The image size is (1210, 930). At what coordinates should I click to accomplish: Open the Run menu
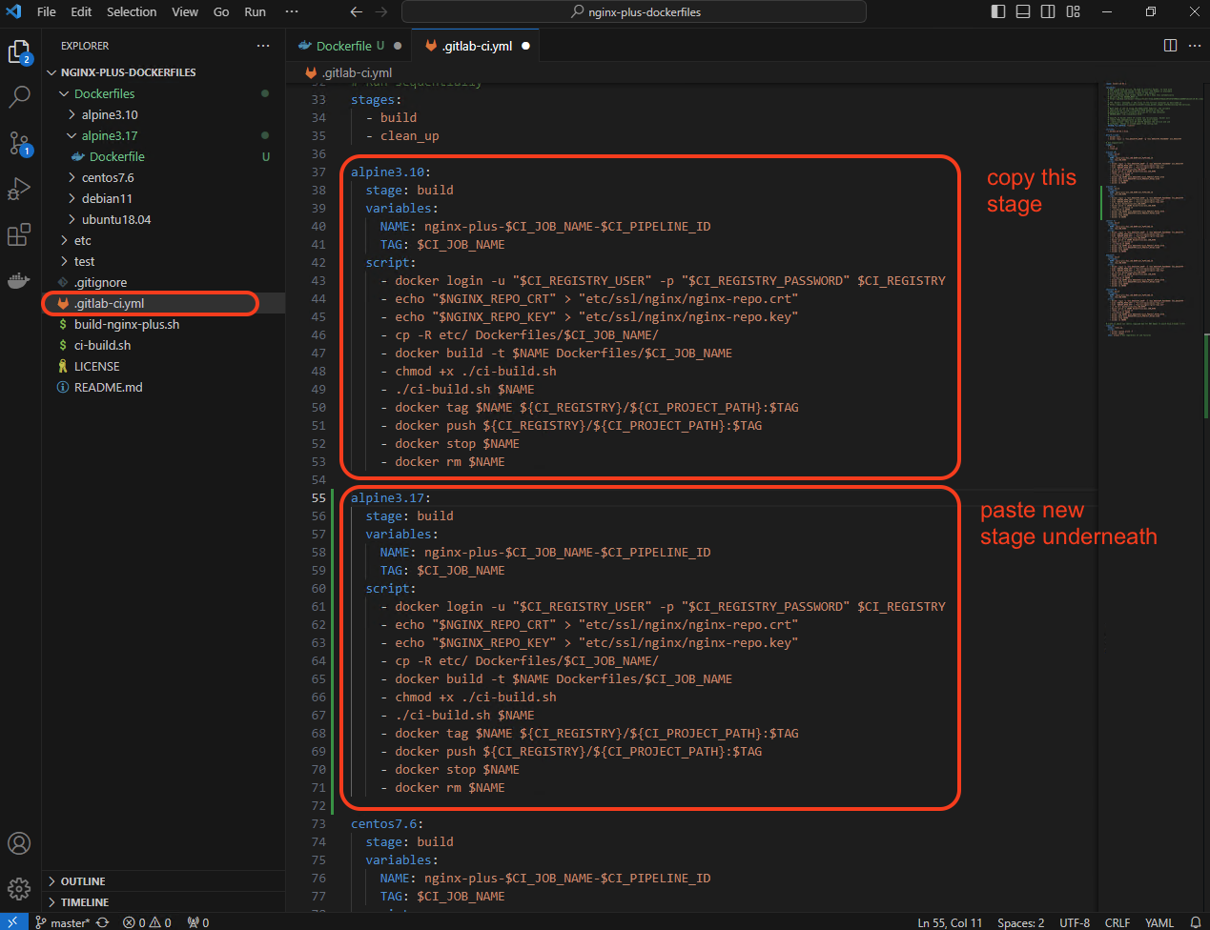[255, 11]
